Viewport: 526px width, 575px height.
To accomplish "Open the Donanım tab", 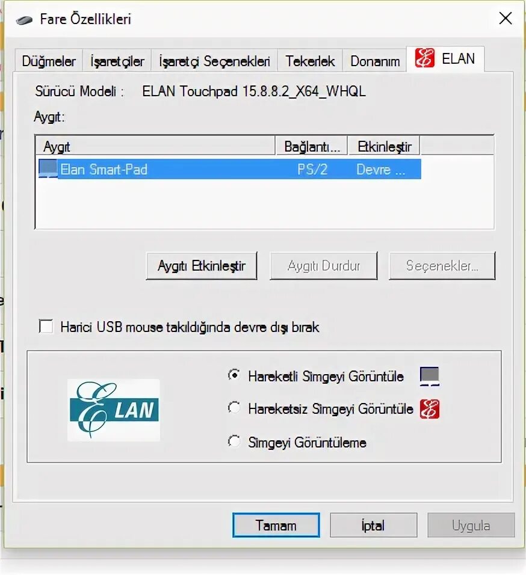I will point(375,61).
